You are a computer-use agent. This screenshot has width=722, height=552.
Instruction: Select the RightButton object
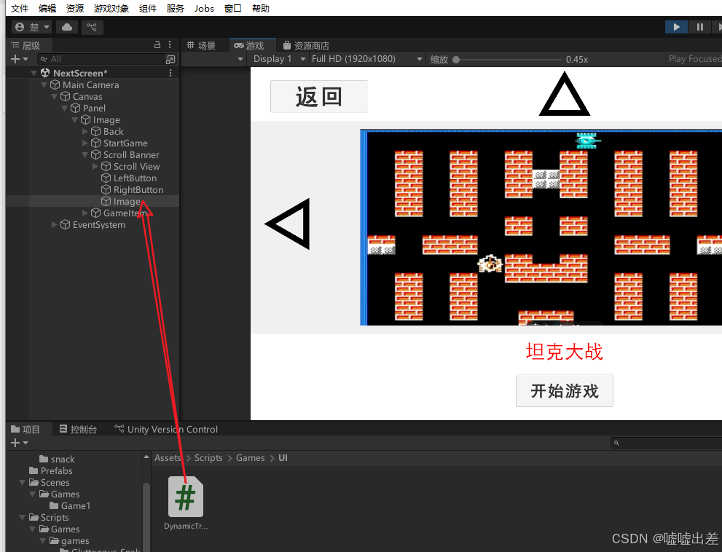[138, 189]
